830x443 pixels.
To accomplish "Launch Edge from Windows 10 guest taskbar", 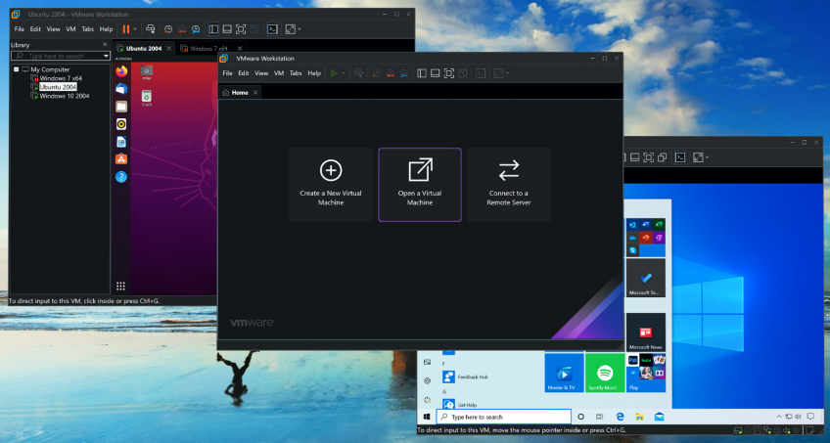I will (x=620, y=417).
